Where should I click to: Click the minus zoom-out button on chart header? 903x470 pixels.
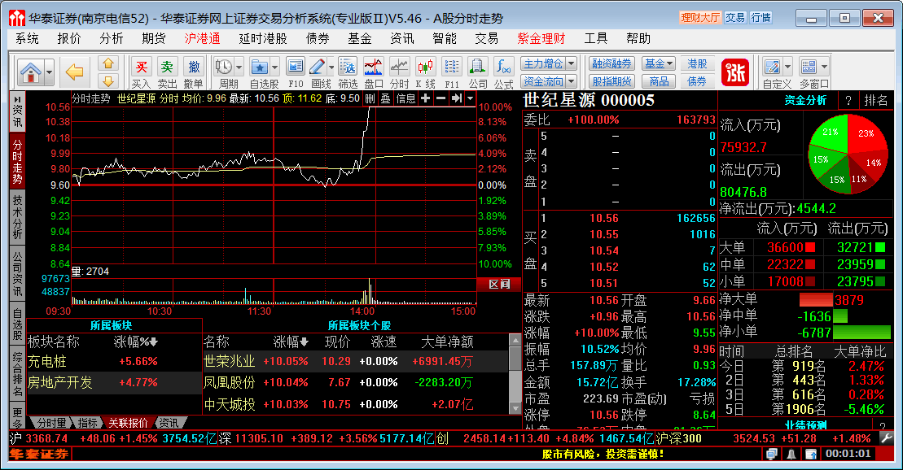(441, 98)
